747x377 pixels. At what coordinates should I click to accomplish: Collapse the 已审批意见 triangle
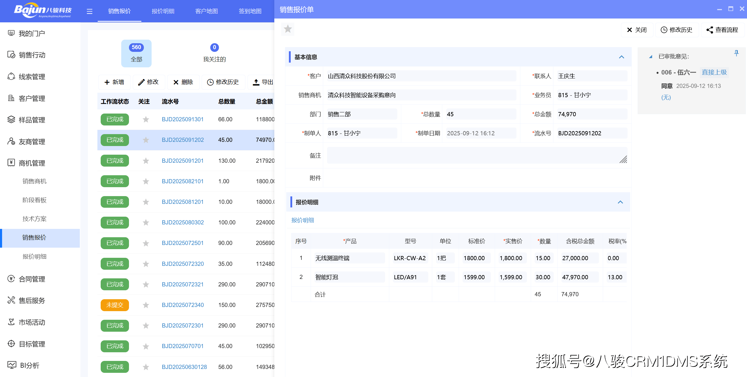[650, 57]
